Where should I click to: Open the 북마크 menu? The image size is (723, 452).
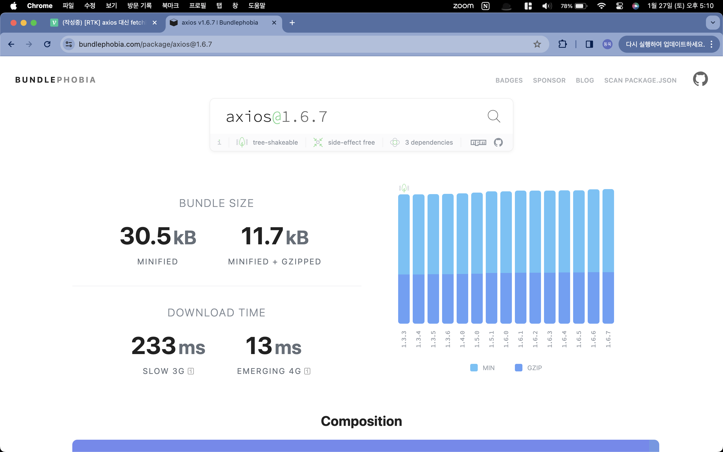tap(170, 6)
